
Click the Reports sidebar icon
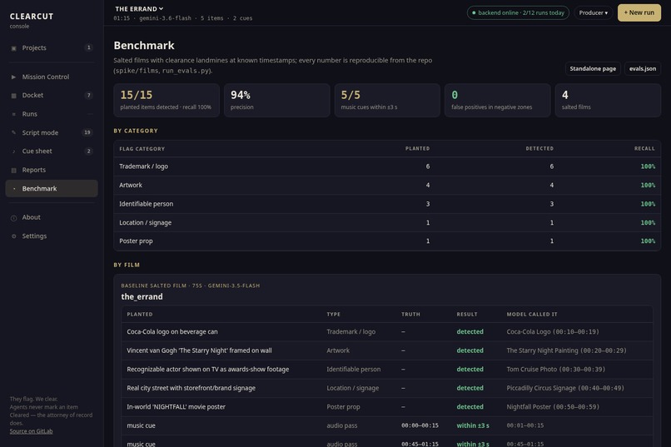(13, 171)
